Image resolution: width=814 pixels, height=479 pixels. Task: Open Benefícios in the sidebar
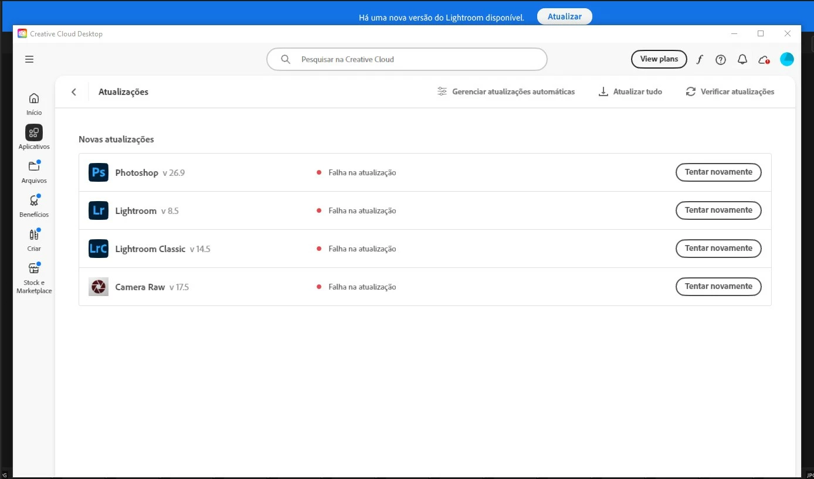click(x=34, y=206)
